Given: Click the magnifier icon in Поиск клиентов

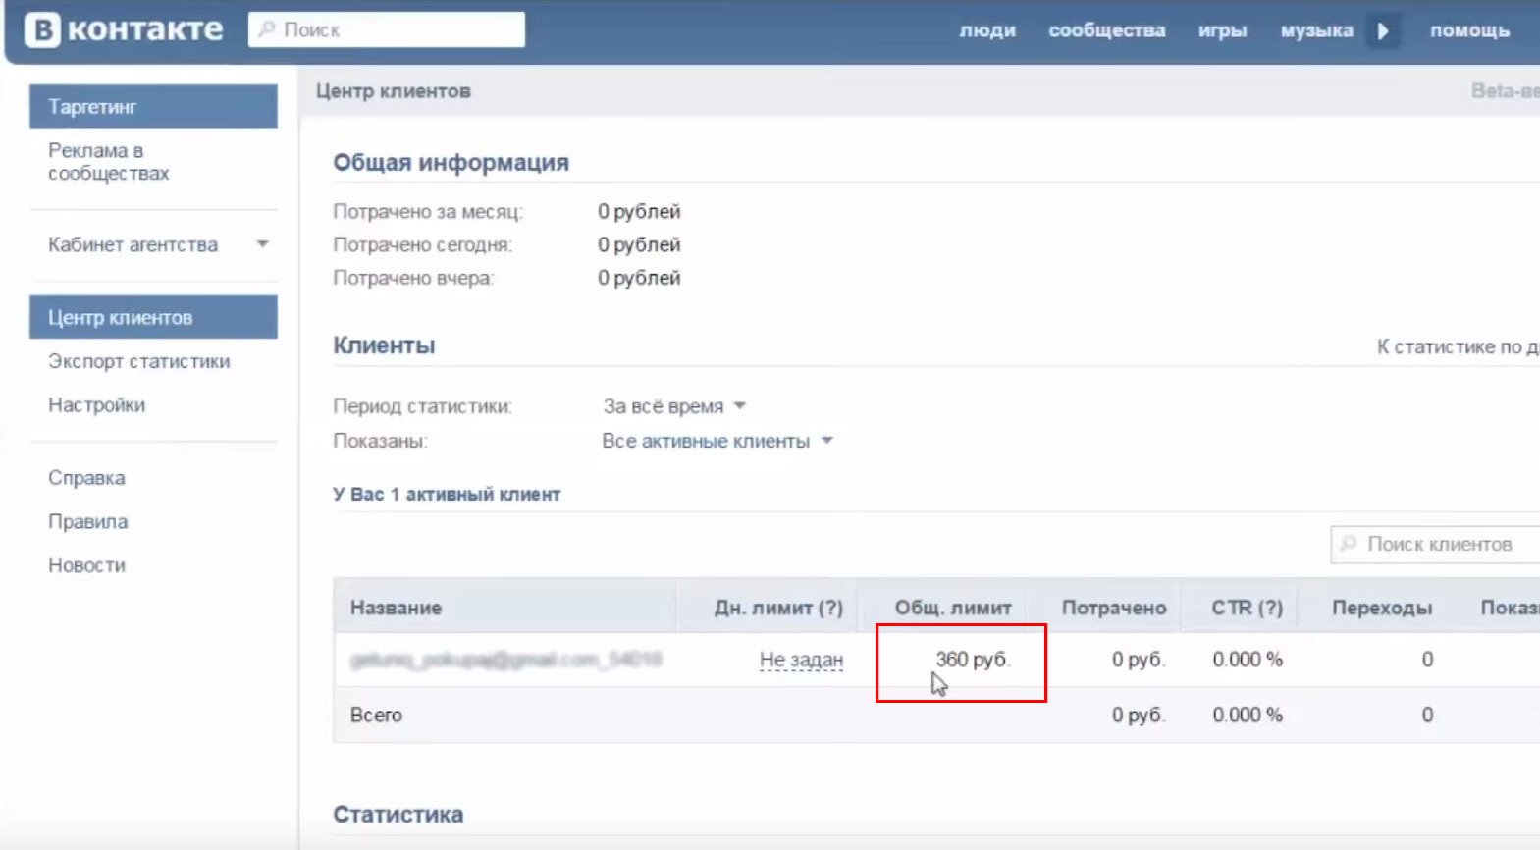Looking at the screenshot, I should pos(1349,544).
